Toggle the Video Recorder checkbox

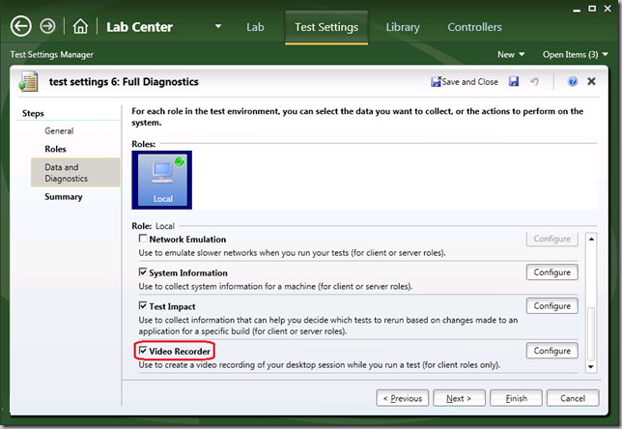click(x=143, y=351)
